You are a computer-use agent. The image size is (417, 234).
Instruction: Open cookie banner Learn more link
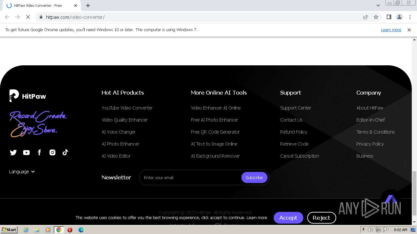pos(257,218)
